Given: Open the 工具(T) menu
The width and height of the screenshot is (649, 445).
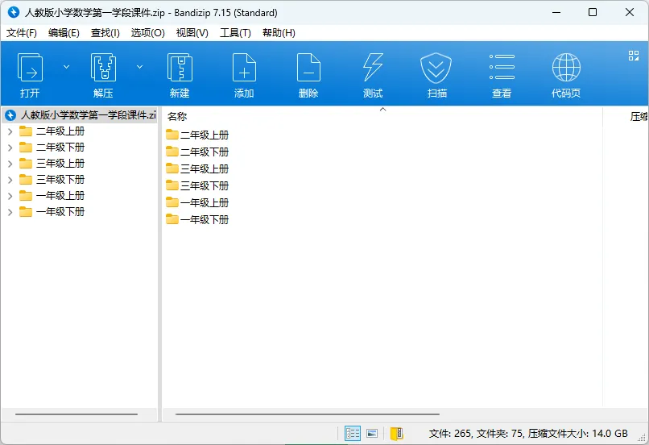Looking at the screenshot, I should pyautogui.click(x=235, y=33).
